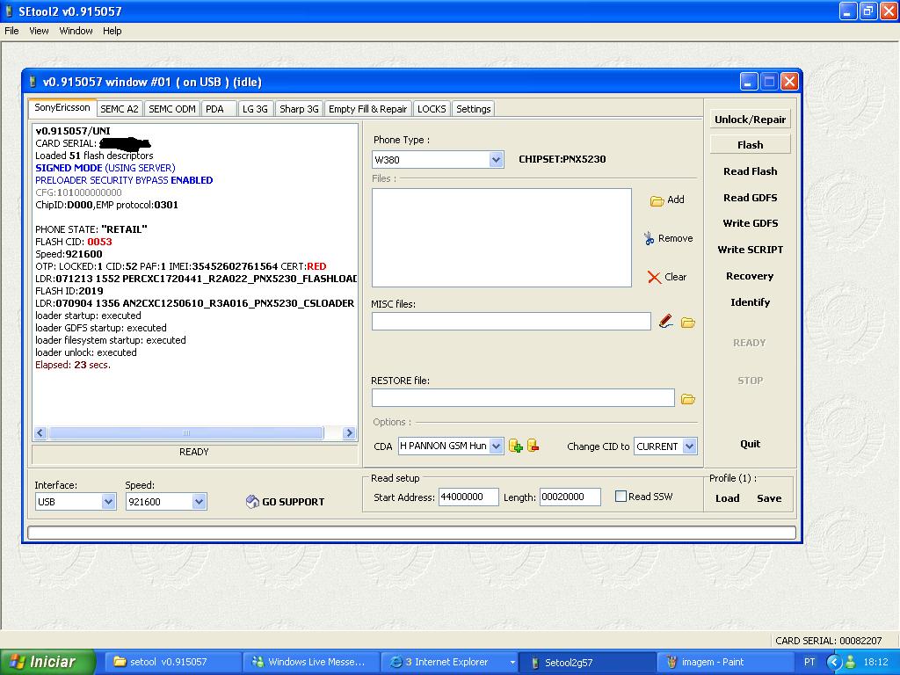The height and width of the screenshot is (675, 900).
Task: Click the Length input field
Action: pyautogui.click(x=570, y=497)
